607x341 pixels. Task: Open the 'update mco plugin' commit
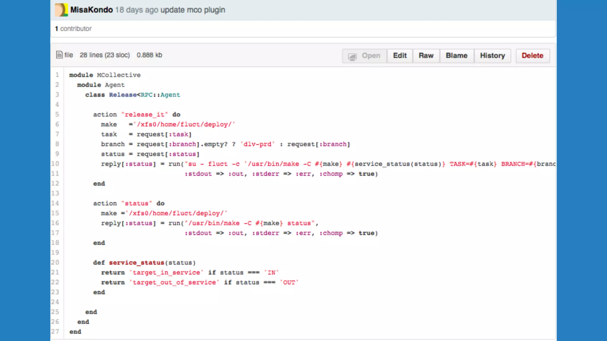193,10
